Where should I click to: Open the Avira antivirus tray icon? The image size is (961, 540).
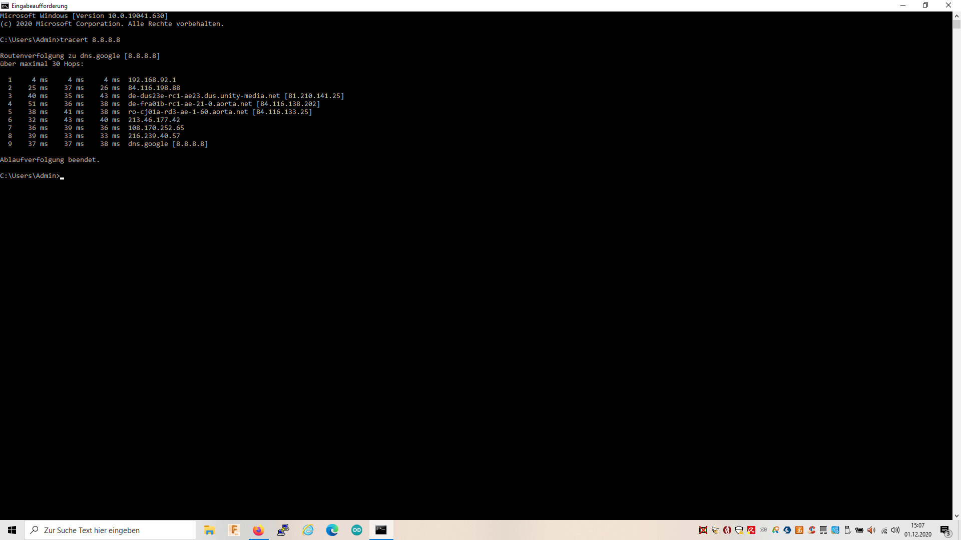point(751,530)
